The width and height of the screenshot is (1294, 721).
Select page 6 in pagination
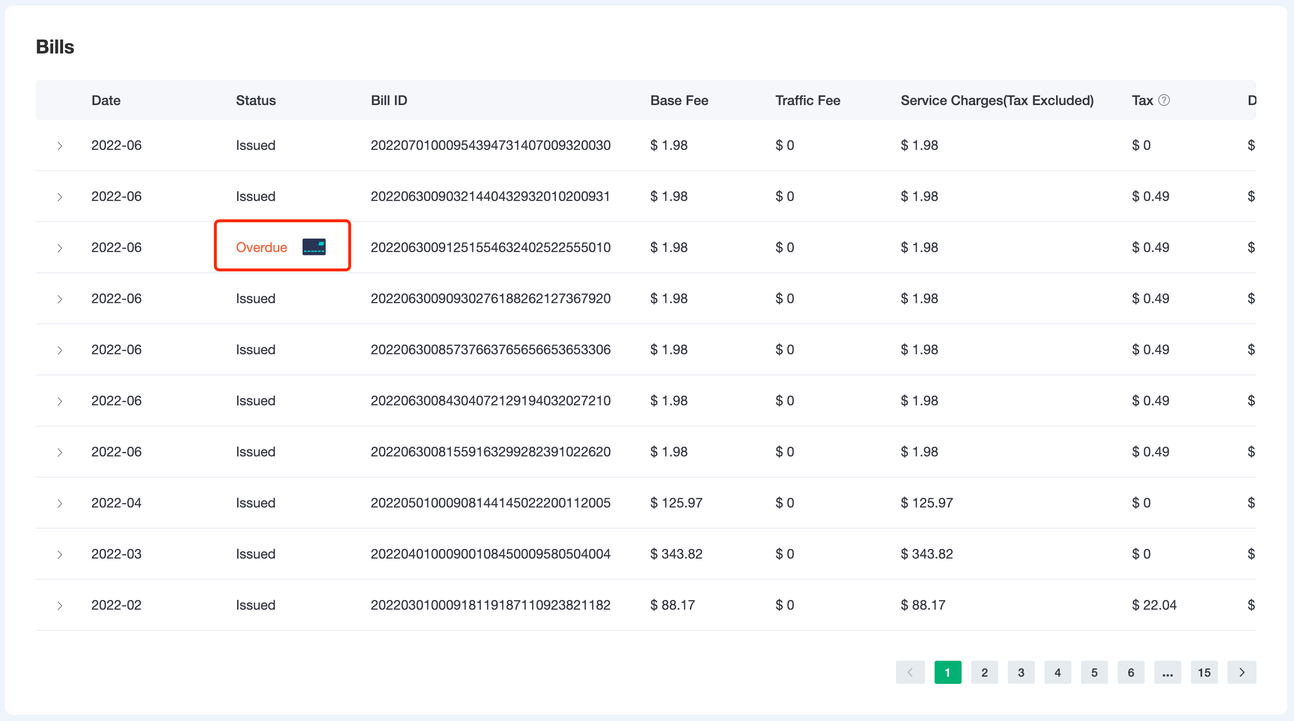point(1131,672)
